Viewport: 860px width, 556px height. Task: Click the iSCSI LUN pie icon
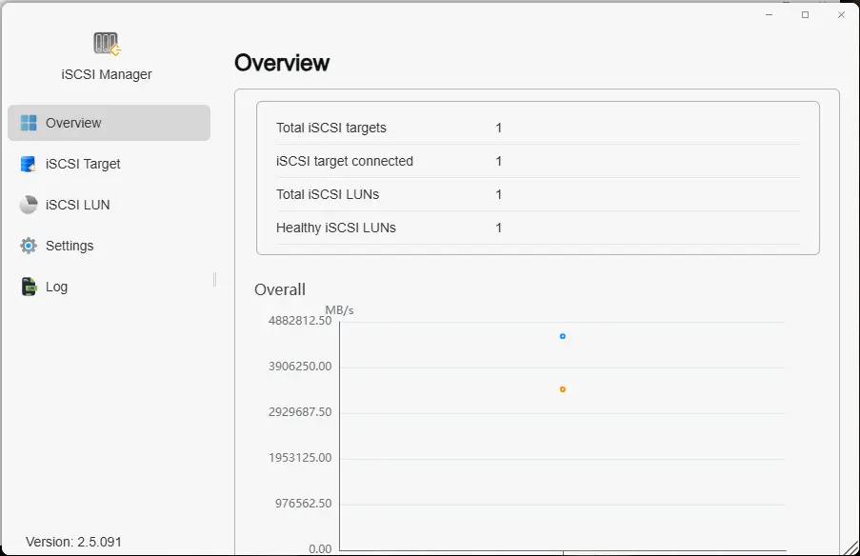(29, 205)
